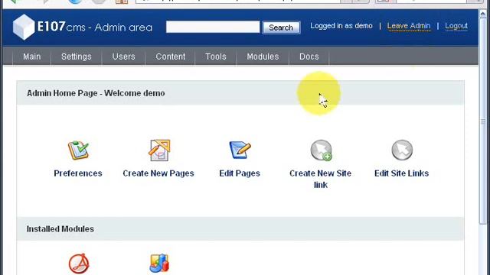Image resolution: width=490 pixels, height=275 pixels.
Task: Select the Edit Pages pencil icon
Action: pos(240,150)
